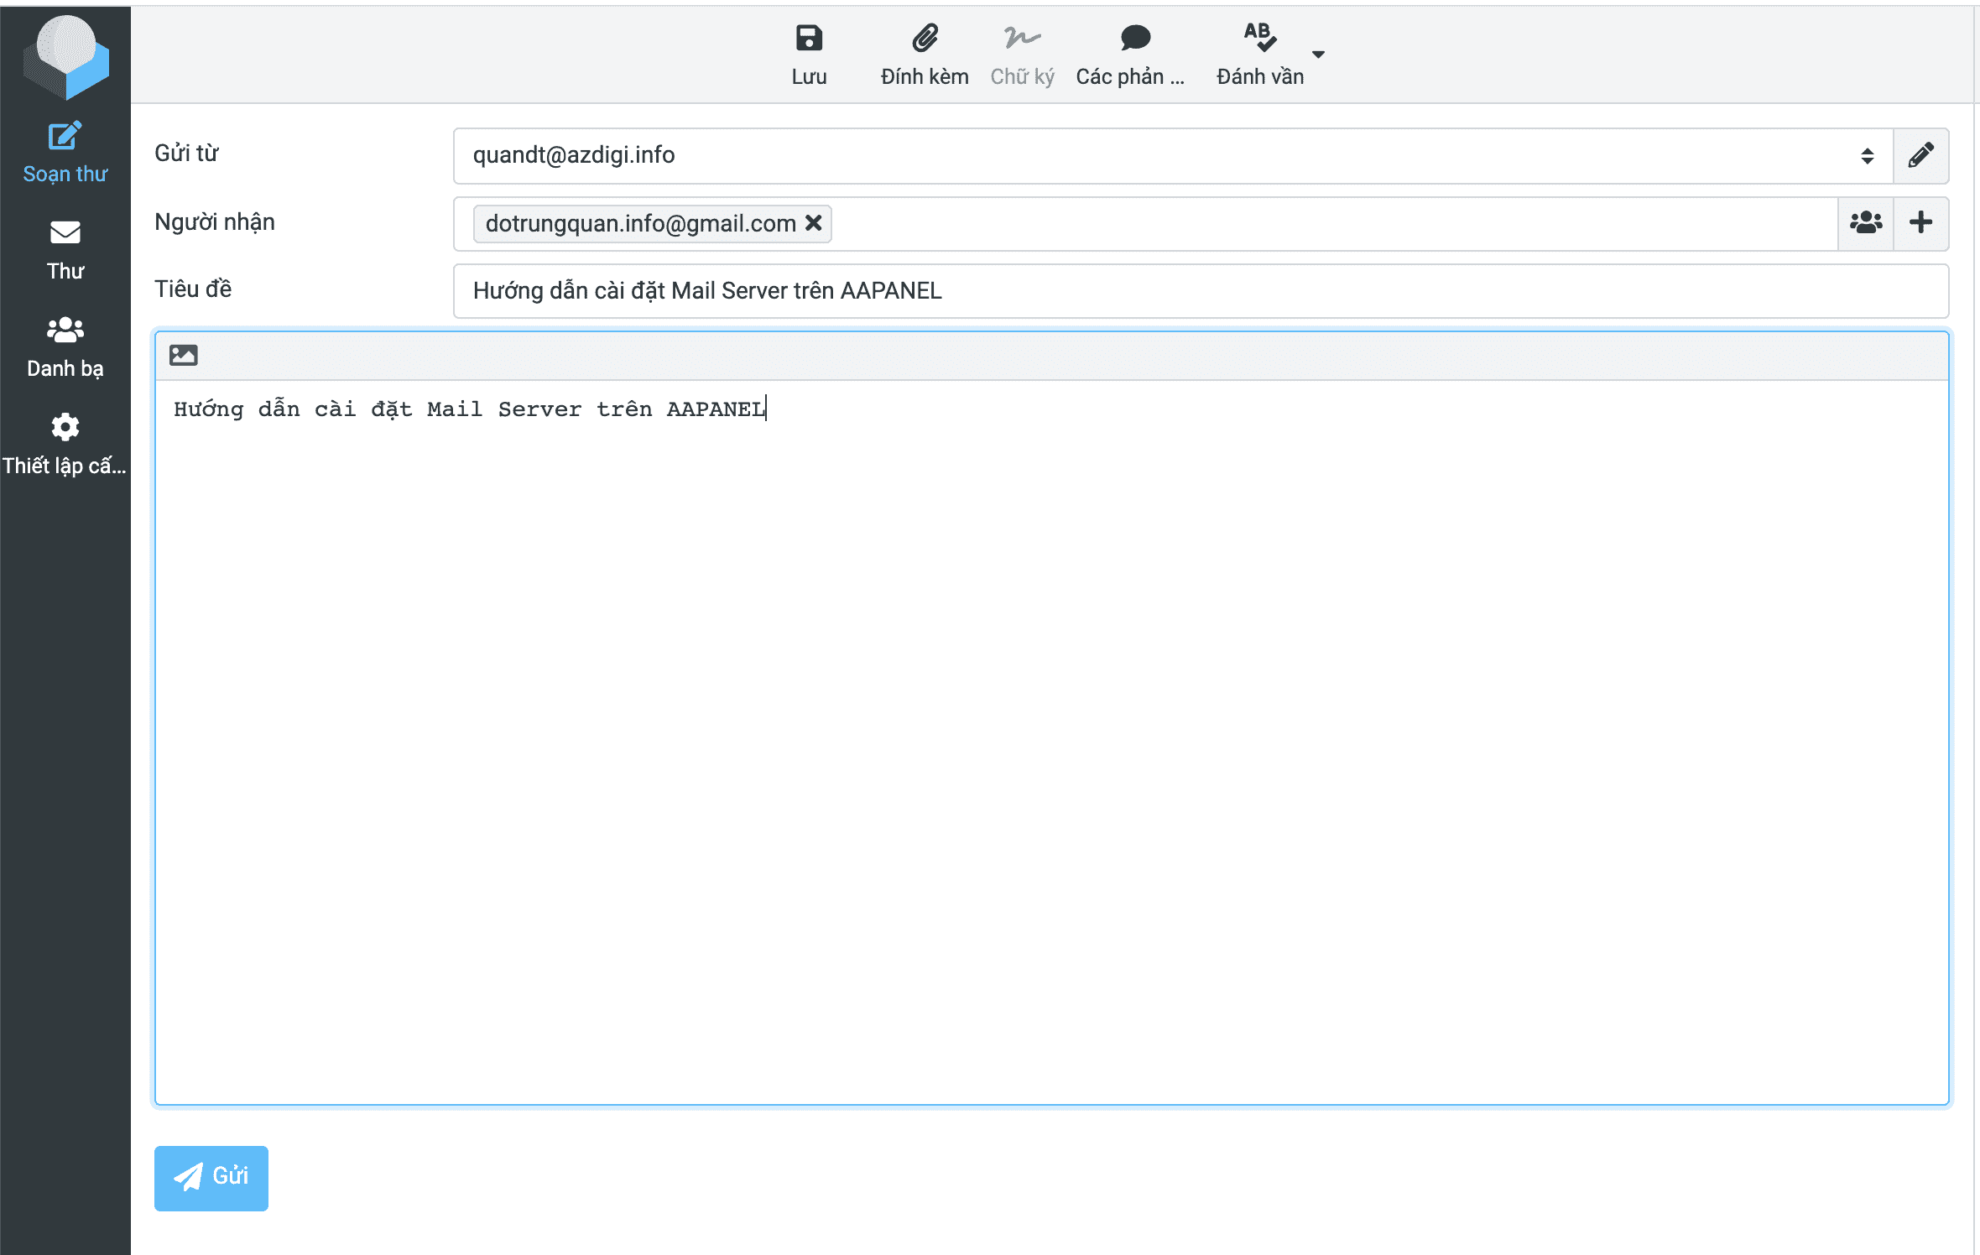The image size is (1980, 1255).
Task: Insert image using editor picture icon
Action: (x=184, y=356)
